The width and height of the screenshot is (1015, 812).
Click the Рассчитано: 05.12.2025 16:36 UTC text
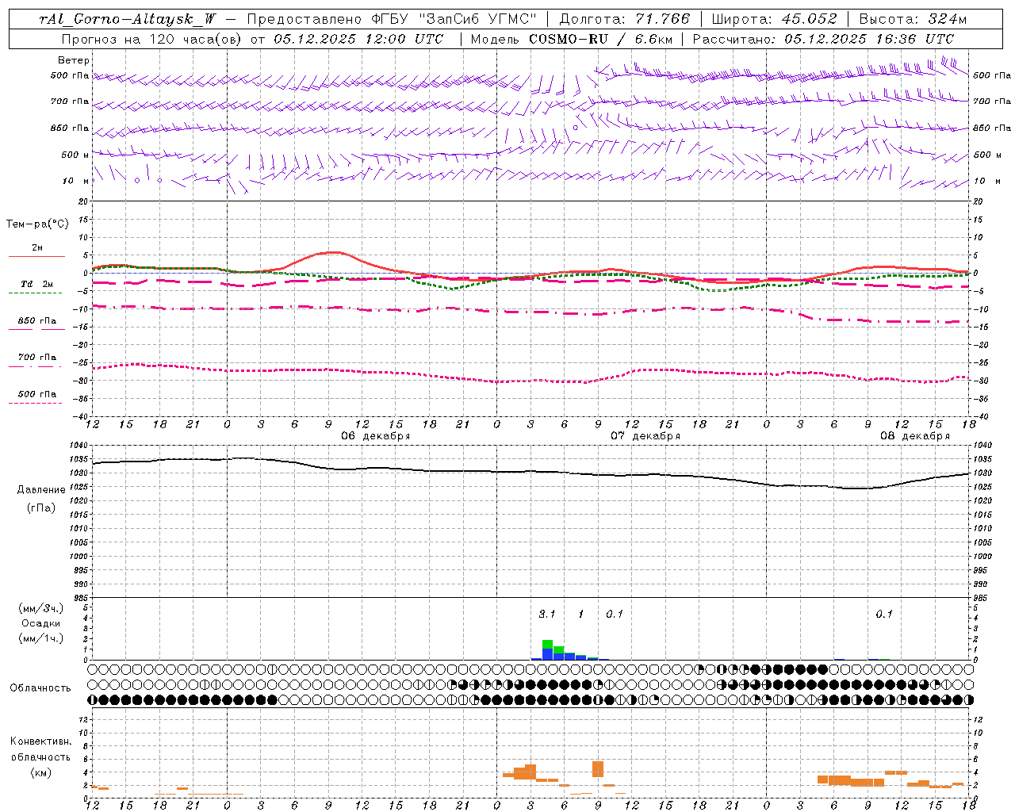tap(823, 39)
